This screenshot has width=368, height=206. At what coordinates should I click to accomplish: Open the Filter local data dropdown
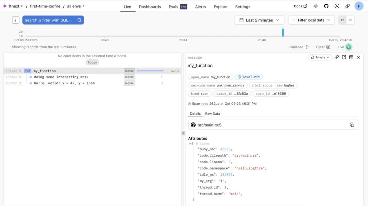[311, 20]
